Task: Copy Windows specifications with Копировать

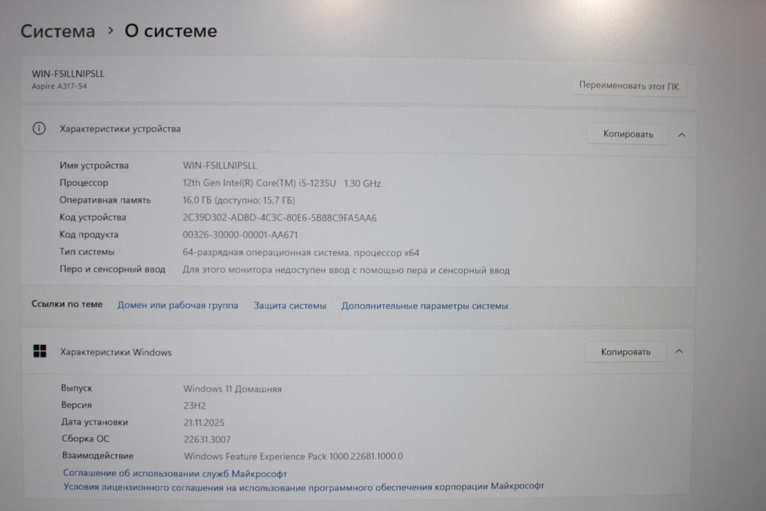Action: (x=625, y=352)
